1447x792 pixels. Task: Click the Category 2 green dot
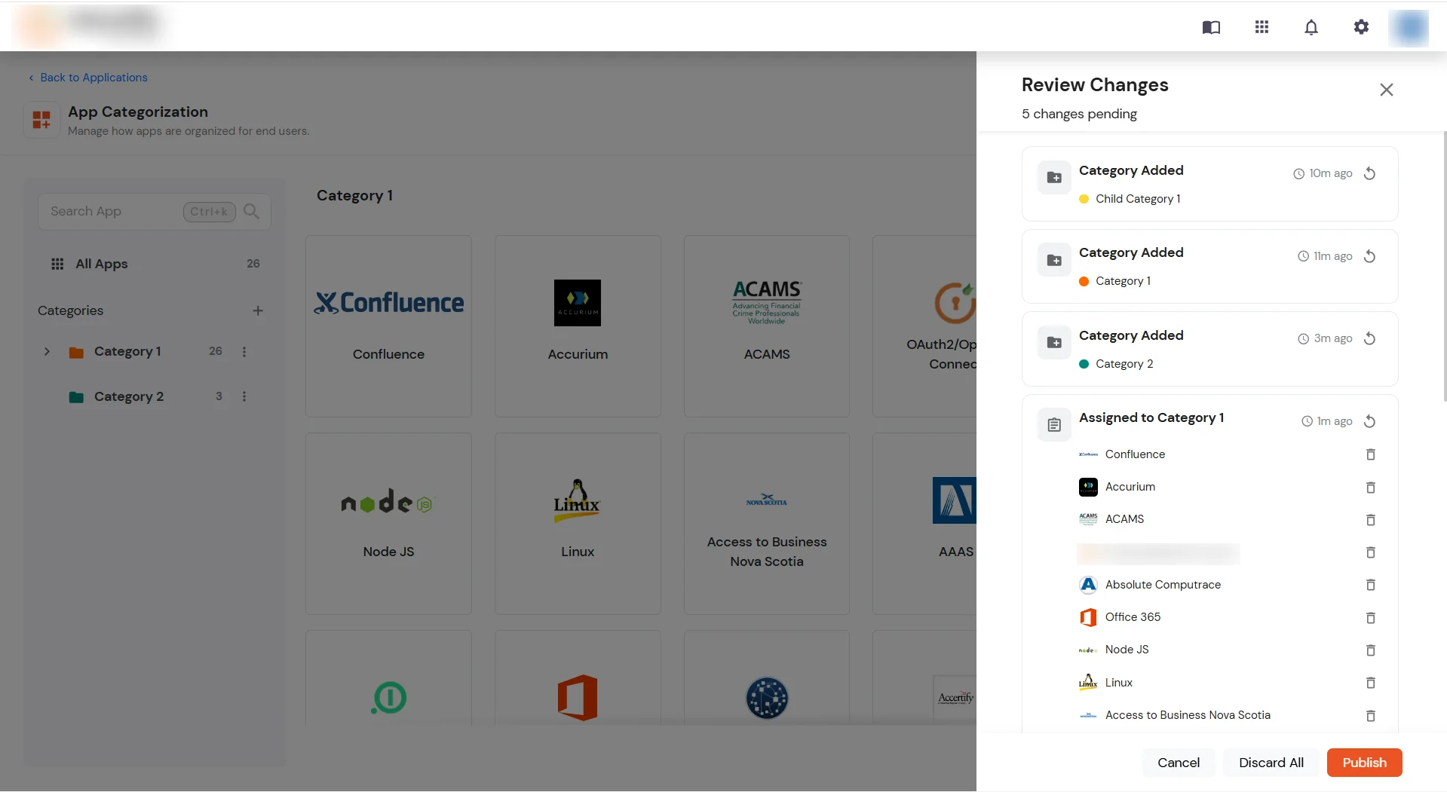[x=1084, y=364]
